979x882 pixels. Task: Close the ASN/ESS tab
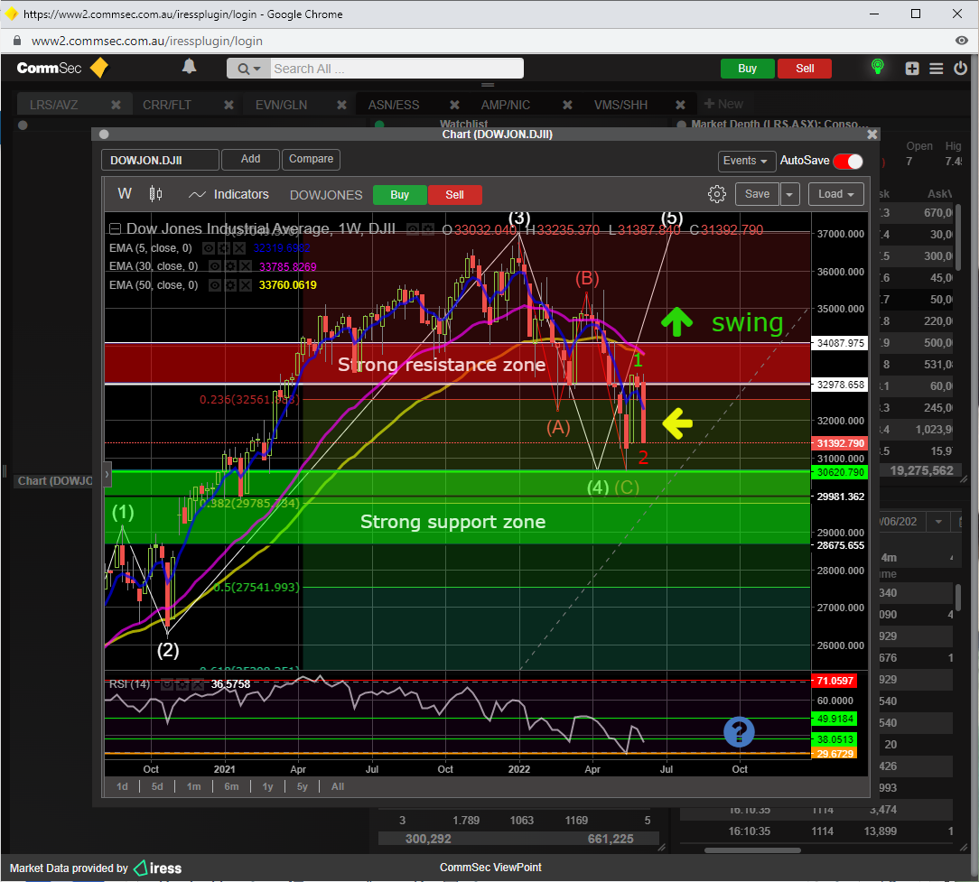click(x=454, y=105)
